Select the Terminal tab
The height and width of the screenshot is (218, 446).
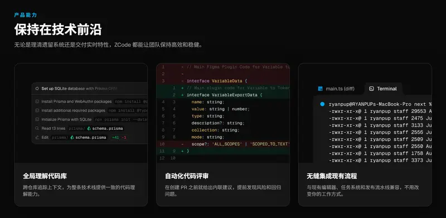pos(383,89)
